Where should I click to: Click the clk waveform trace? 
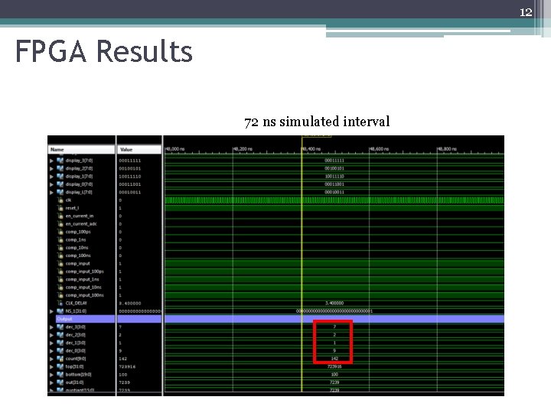(x=334, y=200)
